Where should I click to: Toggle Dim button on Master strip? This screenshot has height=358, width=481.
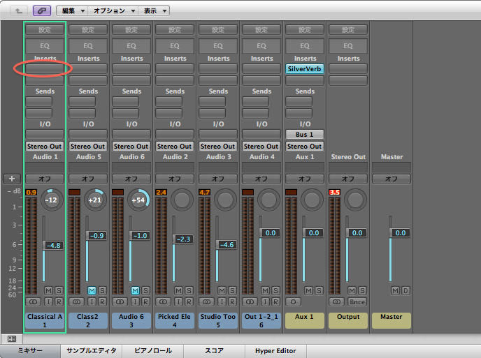point(405,290)
